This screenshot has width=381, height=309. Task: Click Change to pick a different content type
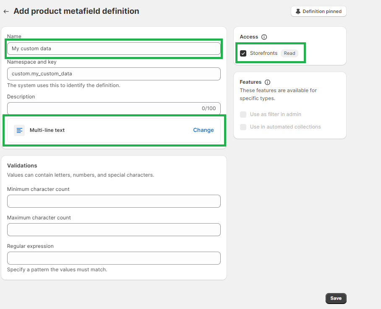point(204,130)
